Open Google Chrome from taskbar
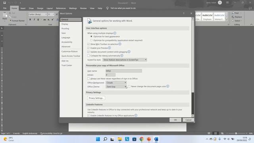The image size is (254, 143). pos(142,139)
